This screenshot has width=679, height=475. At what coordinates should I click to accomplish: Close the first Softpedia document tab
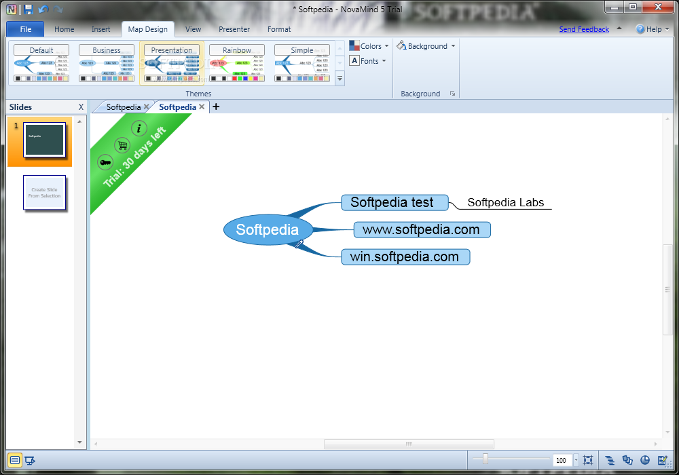(147, 107)
